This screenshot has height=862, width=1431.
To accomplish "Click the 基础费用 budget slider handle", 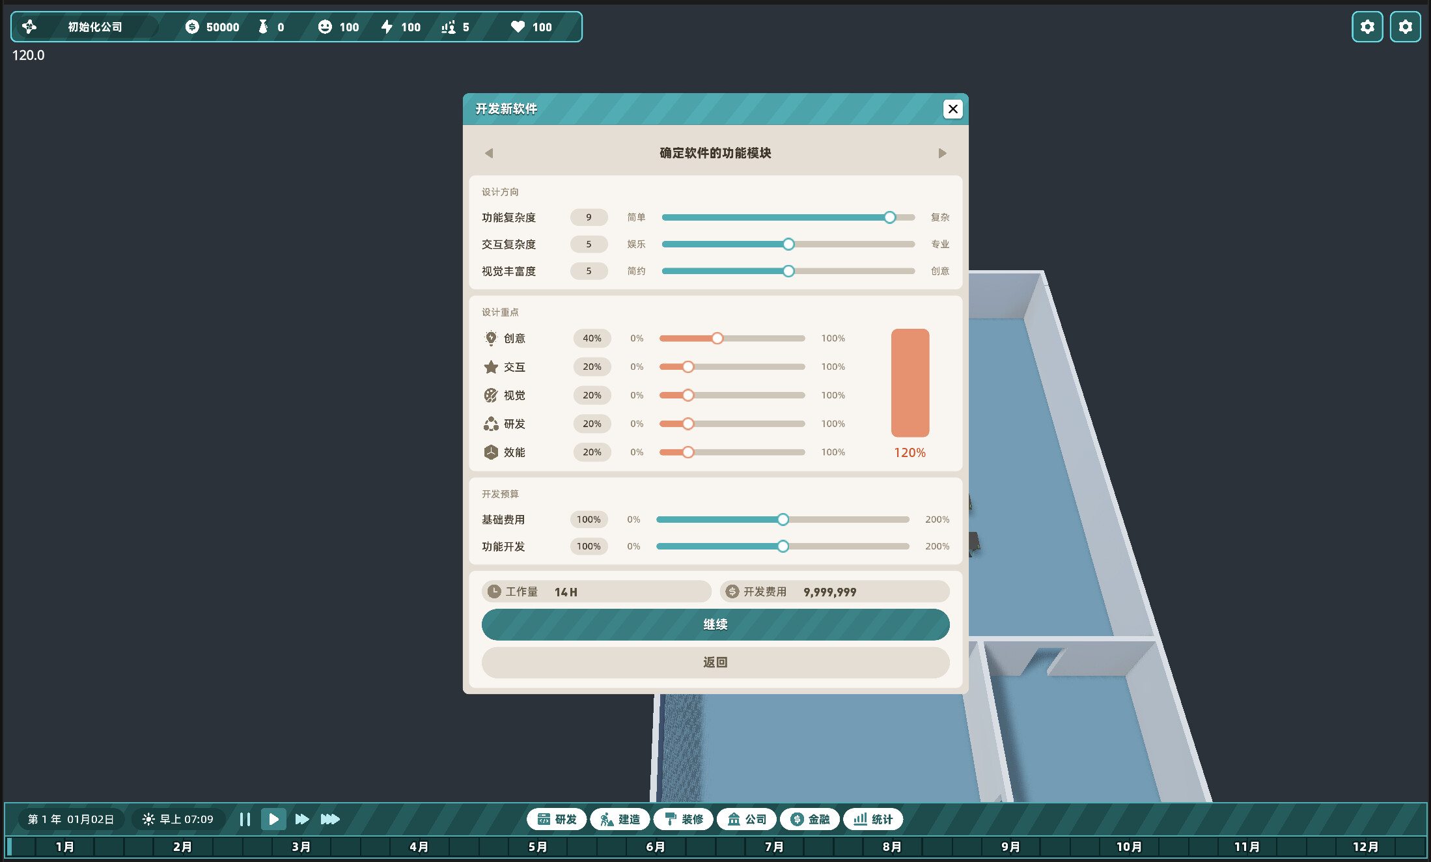I will [x=783, y=520].
